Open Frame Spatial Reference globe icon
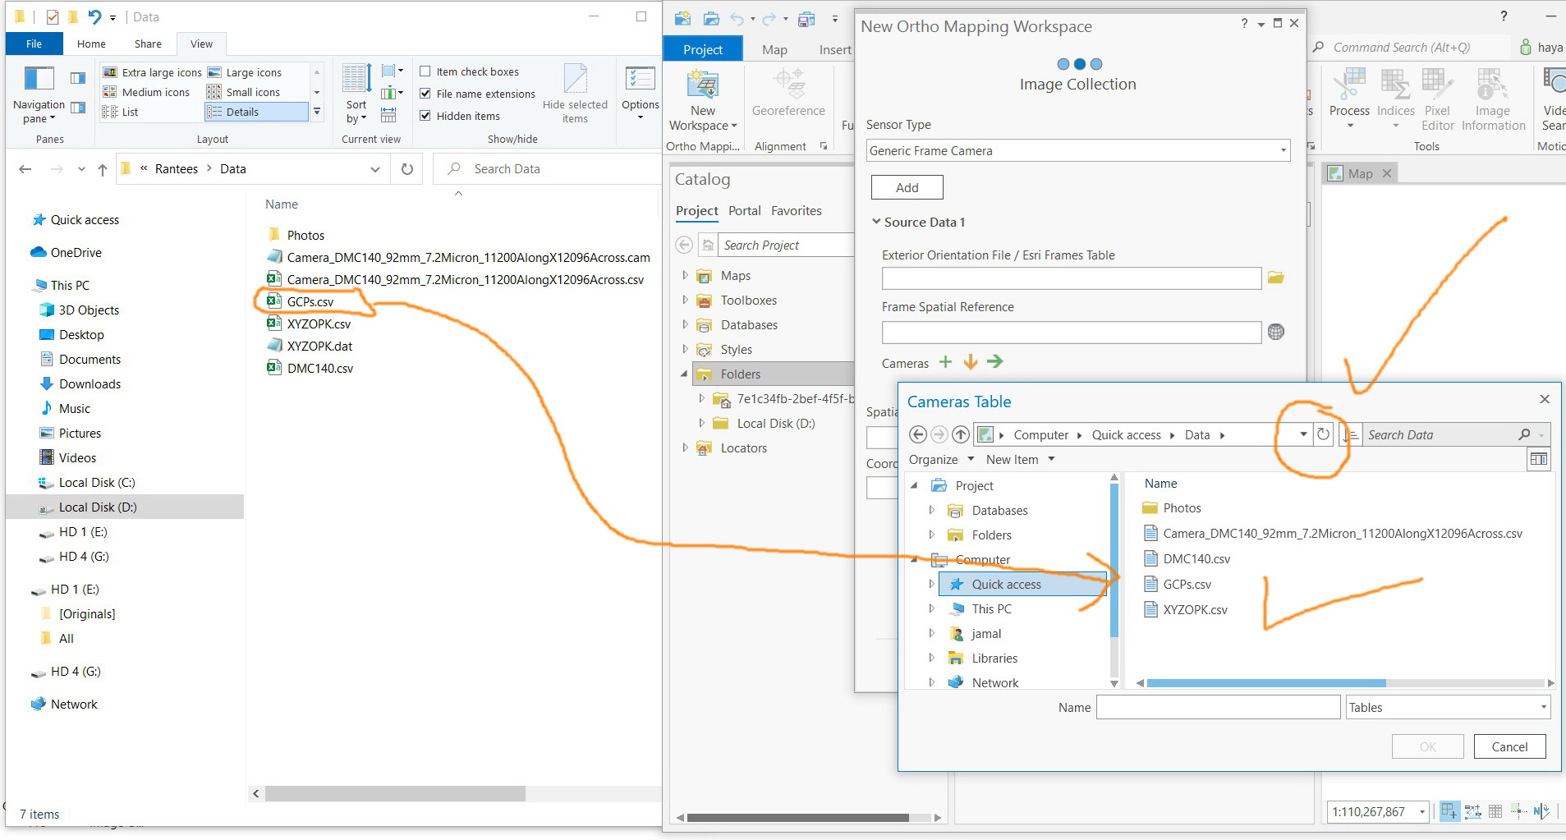The image size is (1566, 840). (1275, 332)
